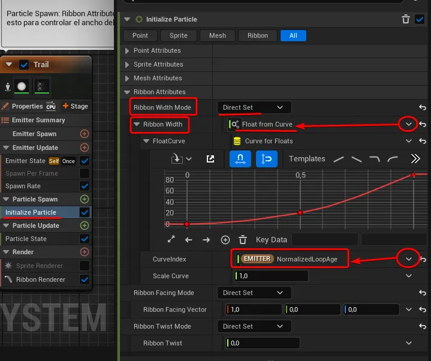Click the CurveIndex EMITTER NormalizedLoopAge binding
Image resolution: width=431 pixels, height=361 pixels.
pos(290,259)
